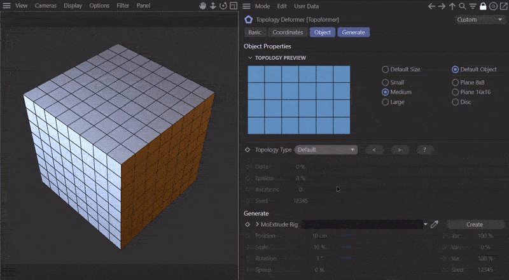Select the Small preview size radio

click(385, 82)
